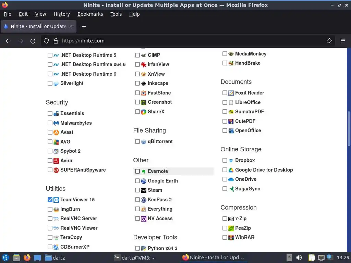
Task: Close the Ninite tab
Action: pos(71,27)
